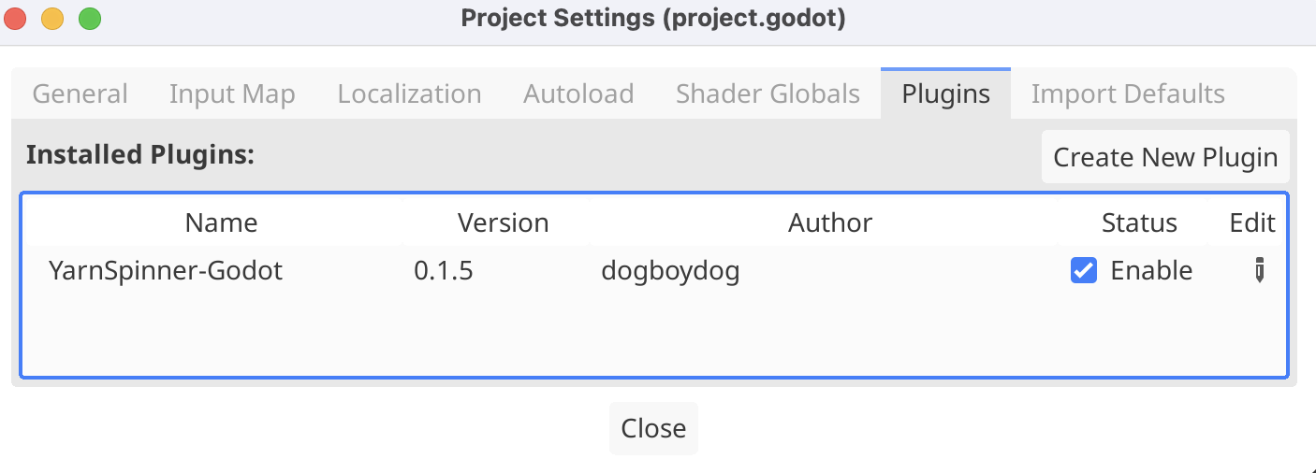The image size is (1316, 473).
Task: Open the Shader Globals tab
Action: (768, 94)
